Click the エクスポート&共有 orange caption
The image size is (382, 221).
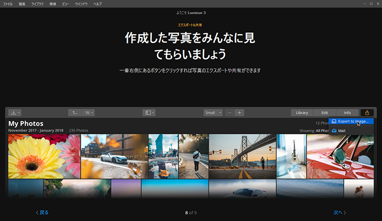[190, 25]
